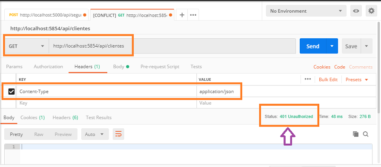Open the Bulk Edit link
The width and height of the screenshot is (381, 167).
pos(328,79)
